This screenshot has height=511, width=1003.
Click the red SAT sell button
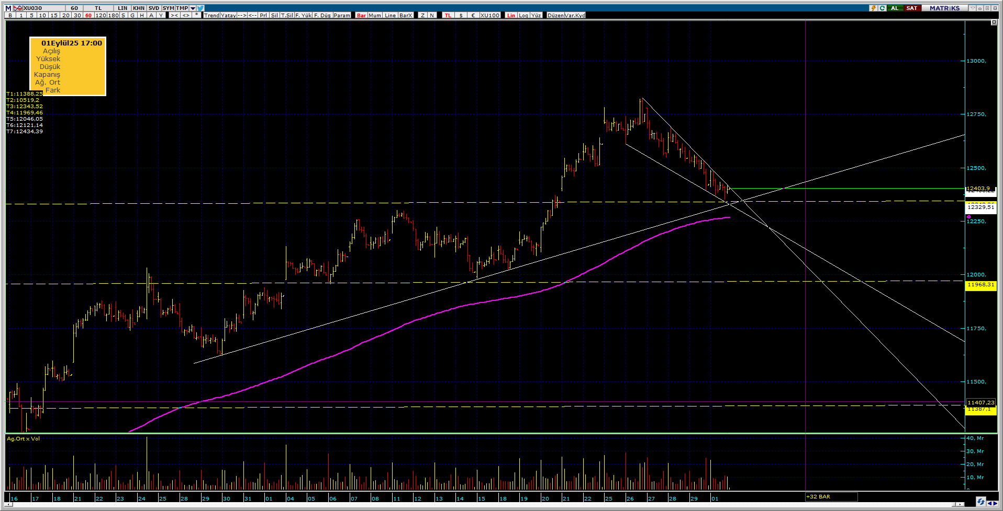911,8
